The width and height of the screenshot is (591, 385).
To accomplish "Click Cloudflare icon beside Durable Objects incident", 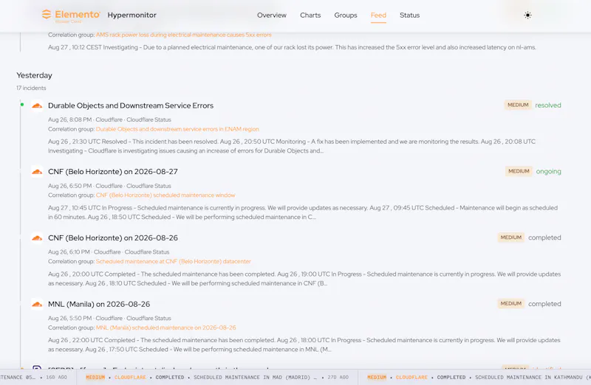I will pyautogui.click(x=37, y=105).
